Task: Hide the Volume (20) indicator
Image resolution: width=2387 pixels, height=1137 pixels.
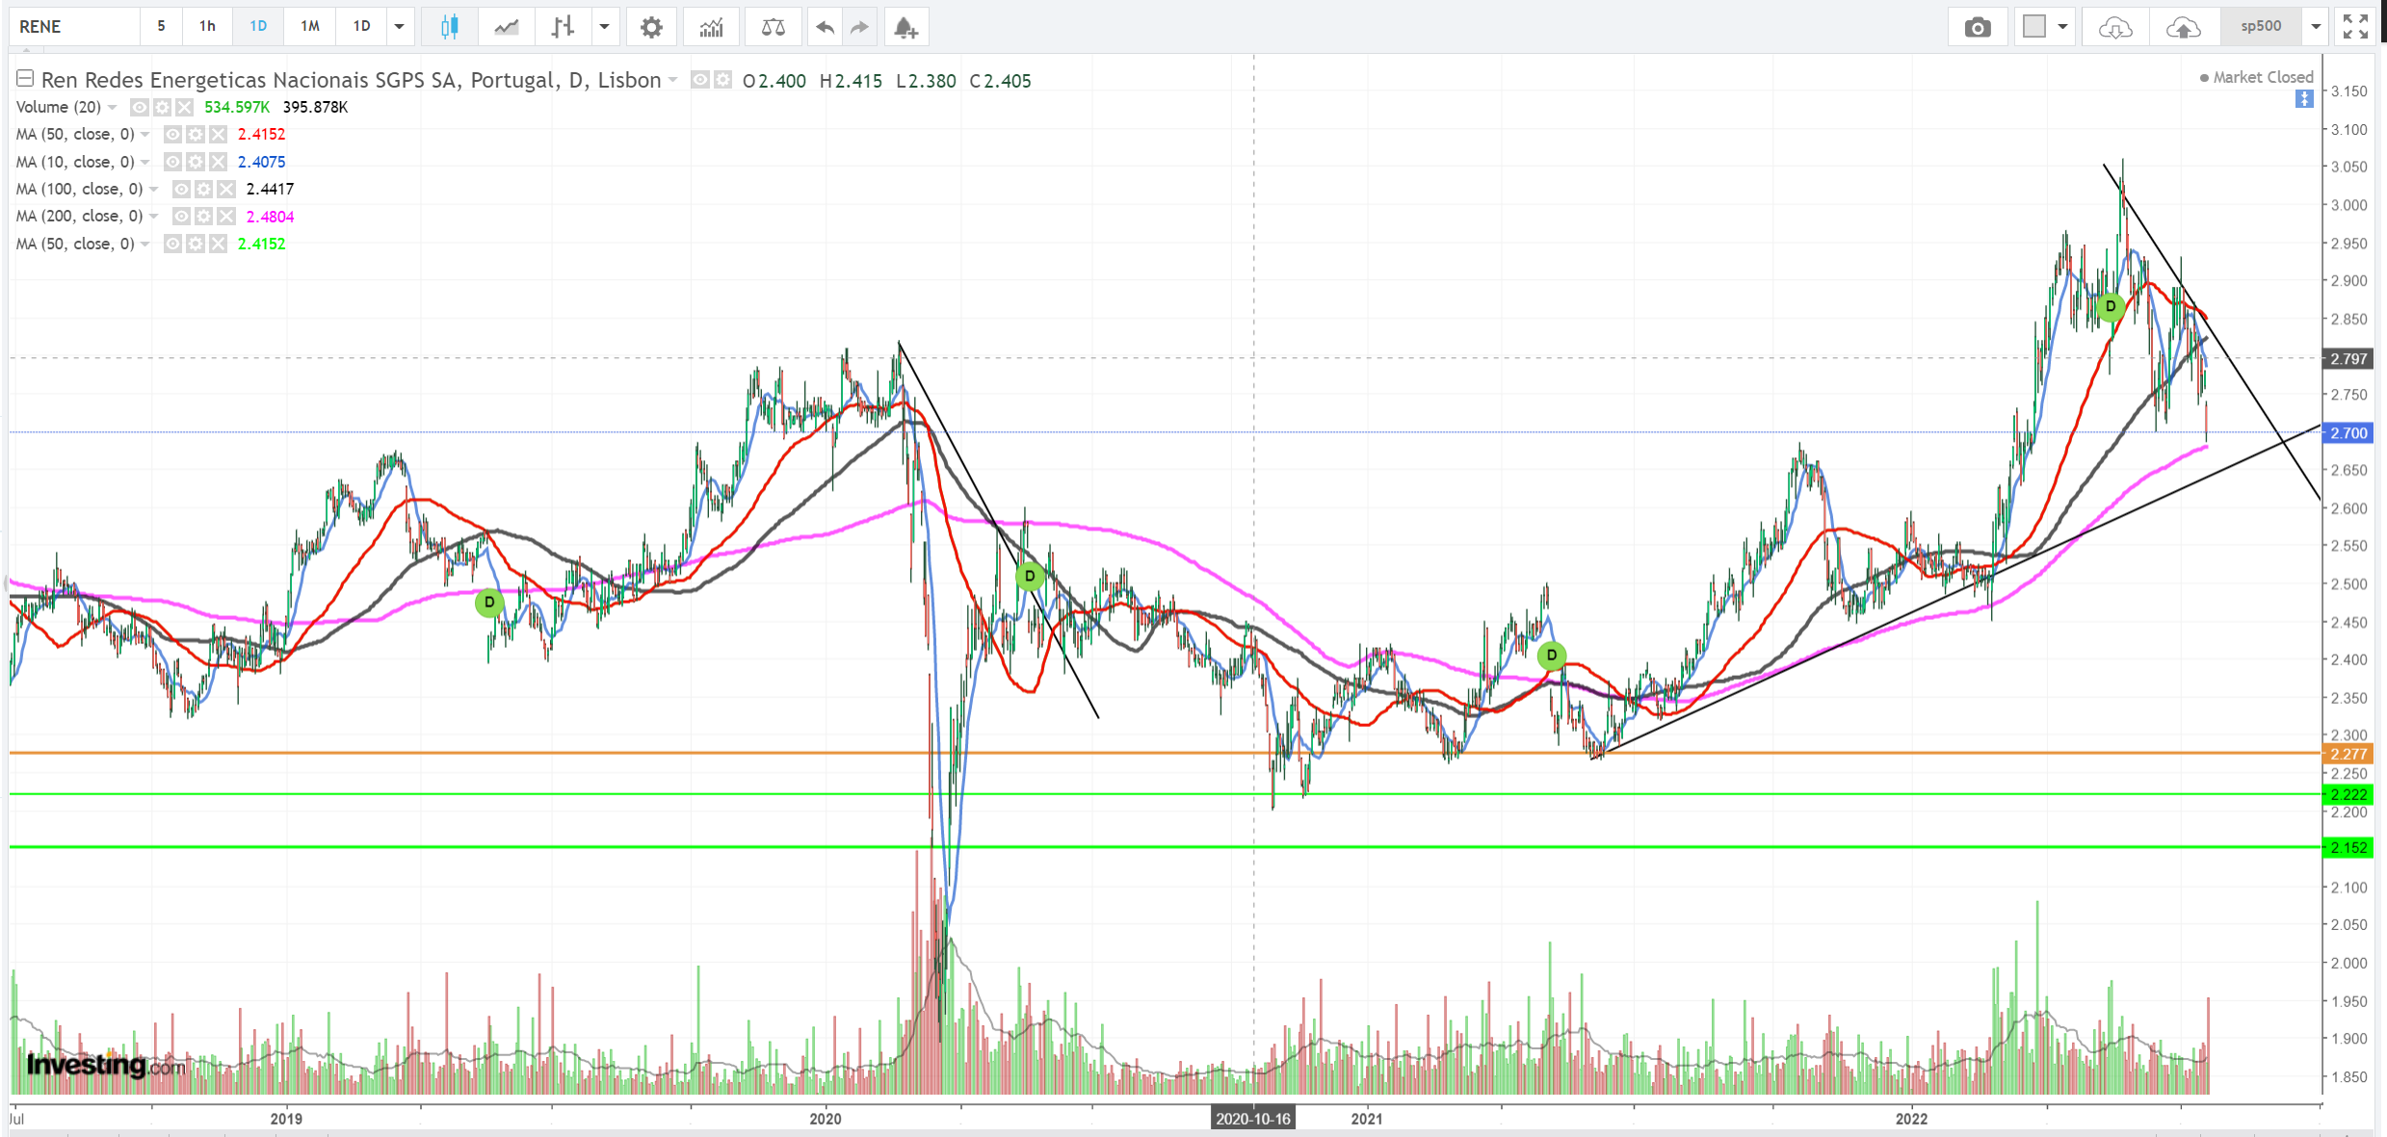Action: [x=140, y=107]
